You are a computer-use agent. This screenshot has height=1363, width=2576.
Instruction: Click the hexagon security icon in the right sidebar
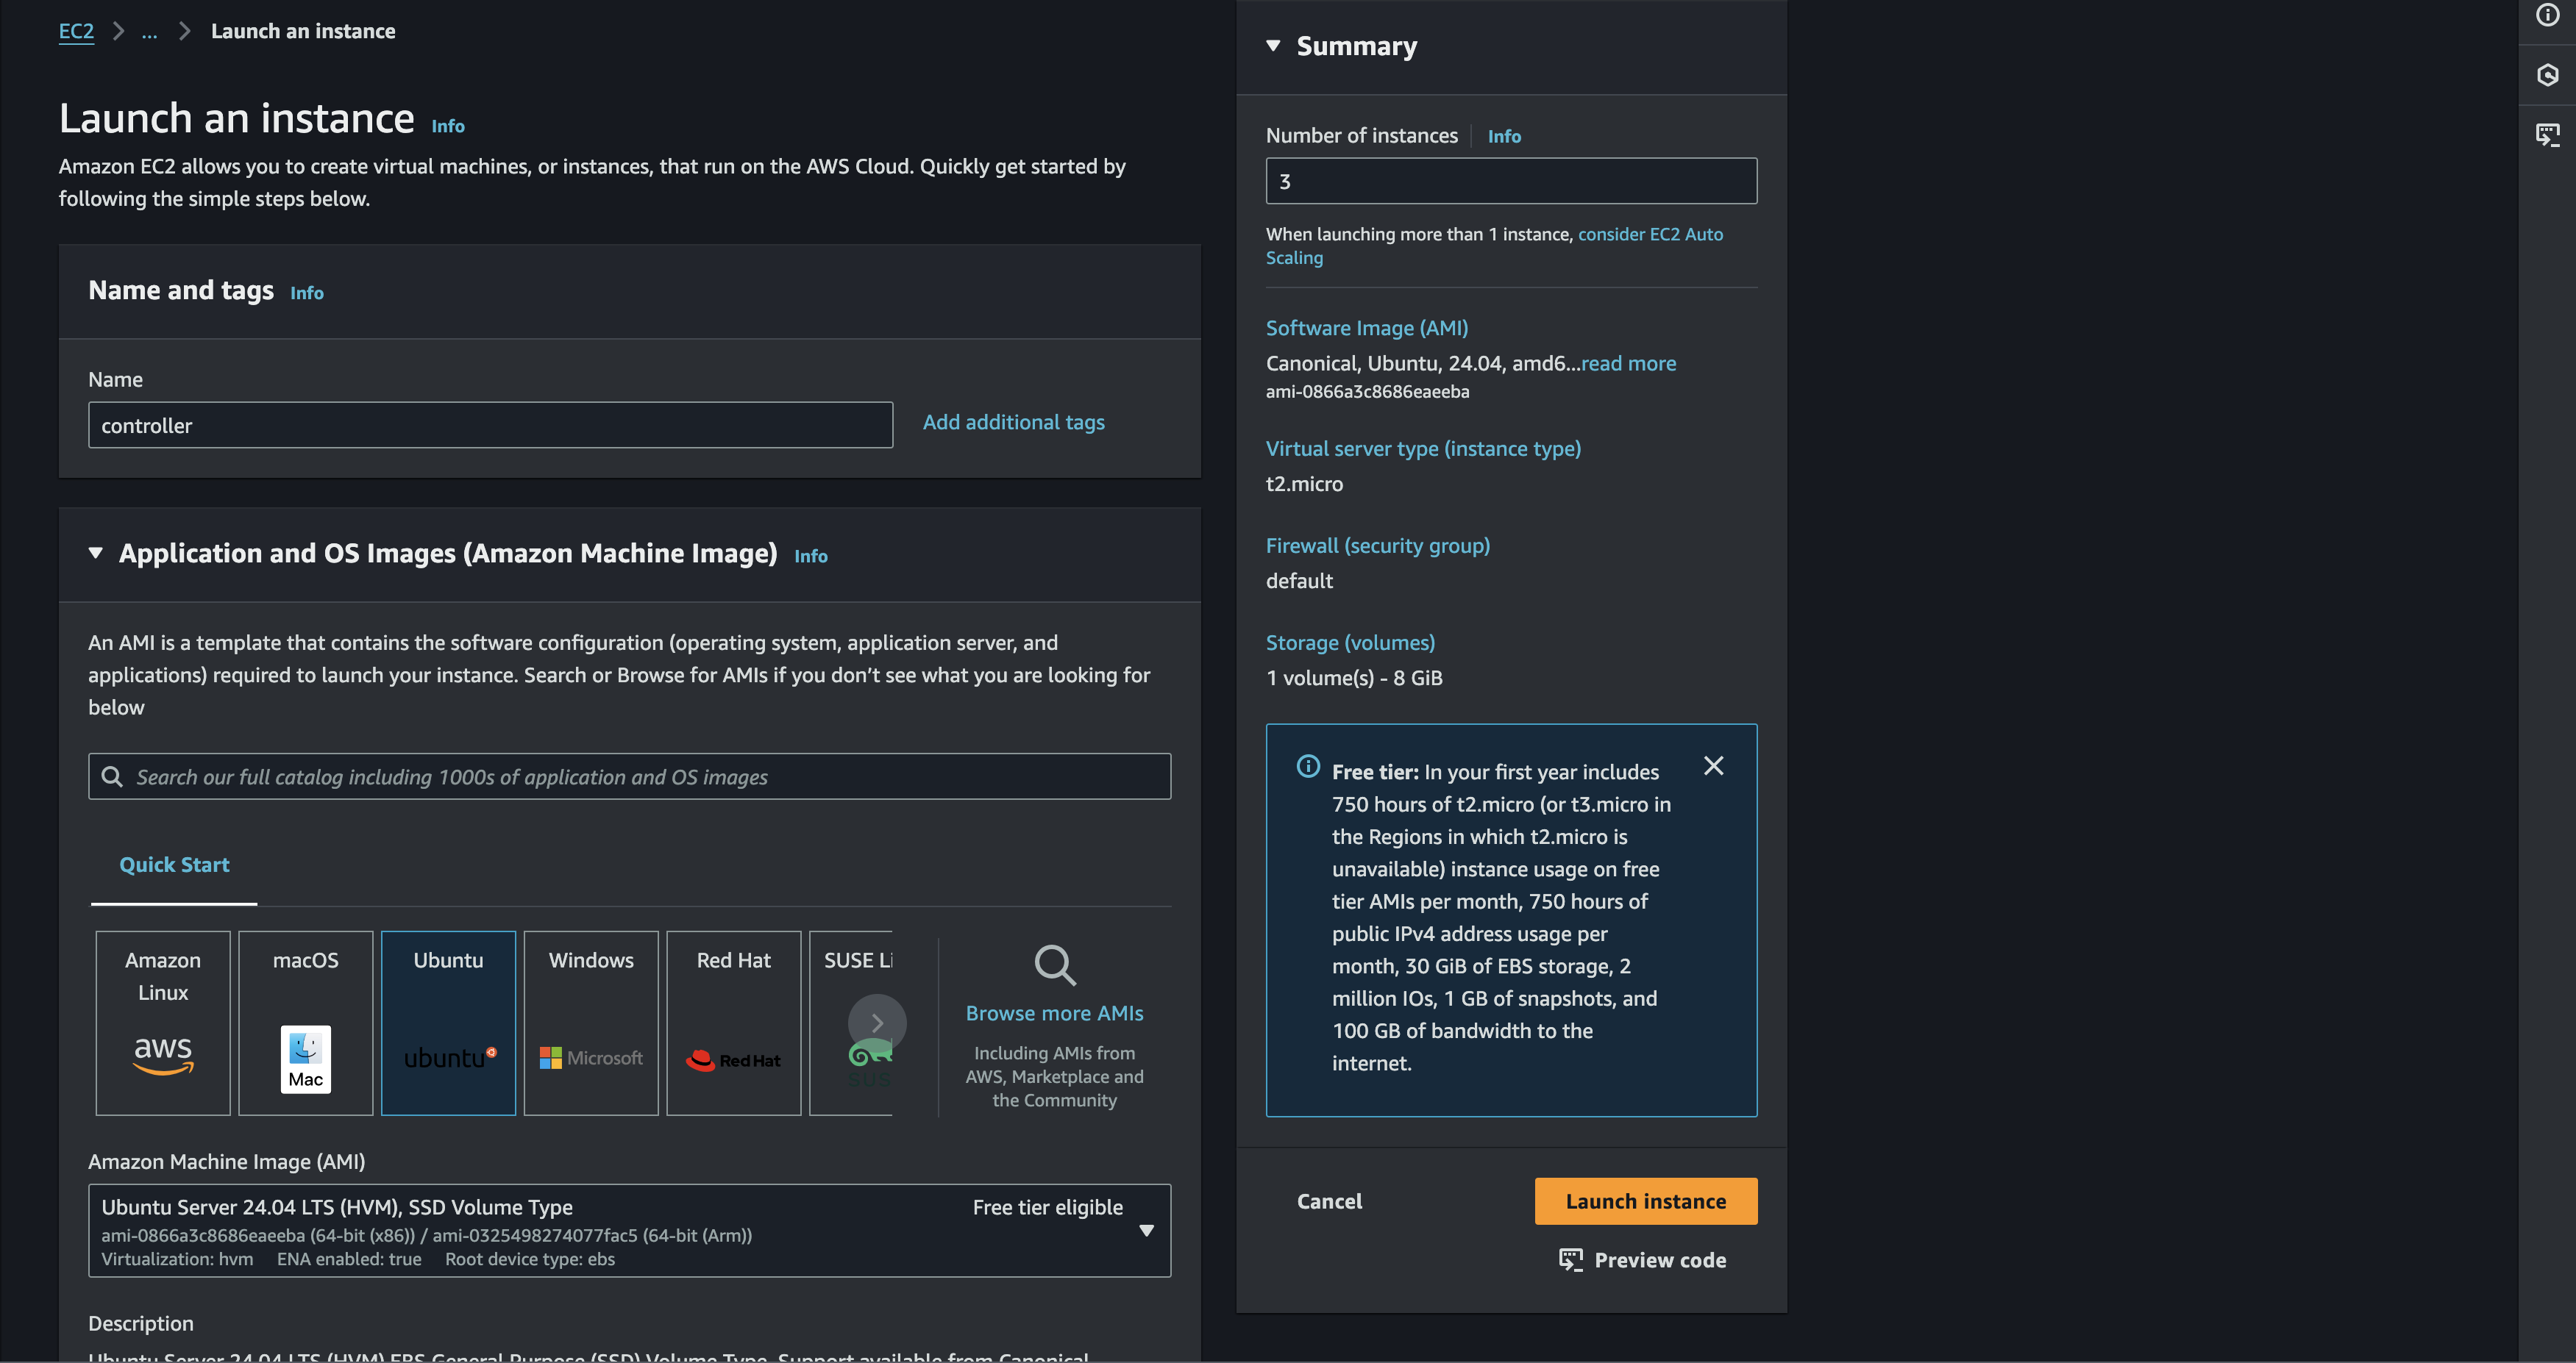[2547, 75]
